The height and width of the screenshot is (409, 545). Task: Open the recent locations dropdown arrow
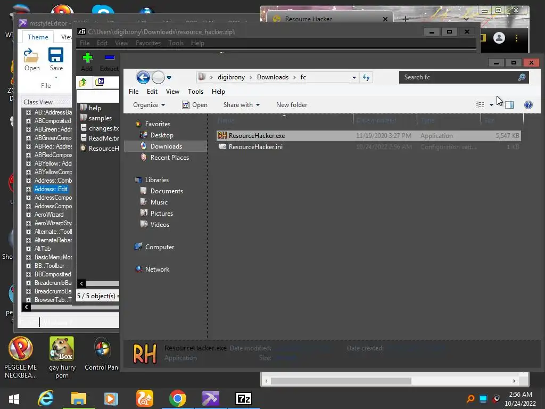click(x=169, y=78)
